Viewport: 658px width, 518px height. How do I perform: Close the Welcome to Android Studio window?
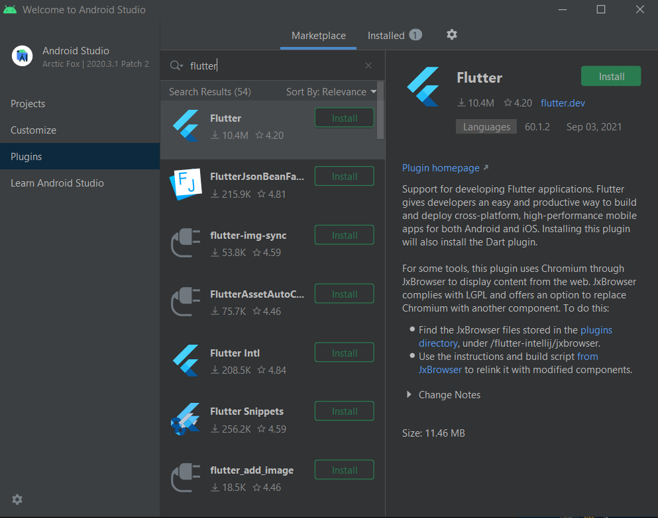tap(639, 9)
